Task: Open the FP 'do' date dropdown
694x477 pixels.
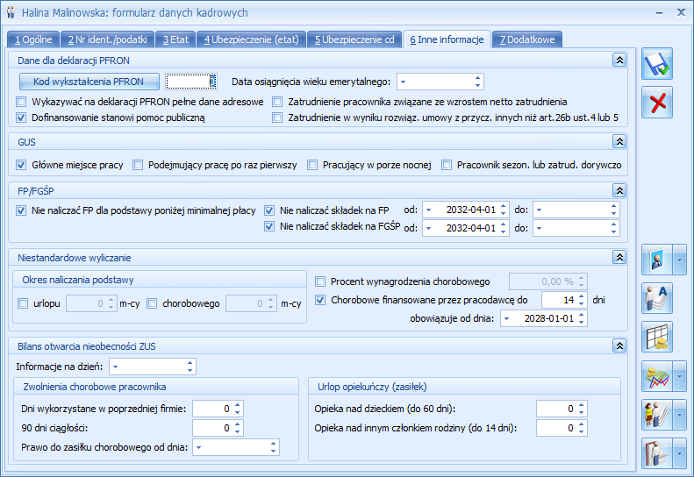Action: [539, 210]
